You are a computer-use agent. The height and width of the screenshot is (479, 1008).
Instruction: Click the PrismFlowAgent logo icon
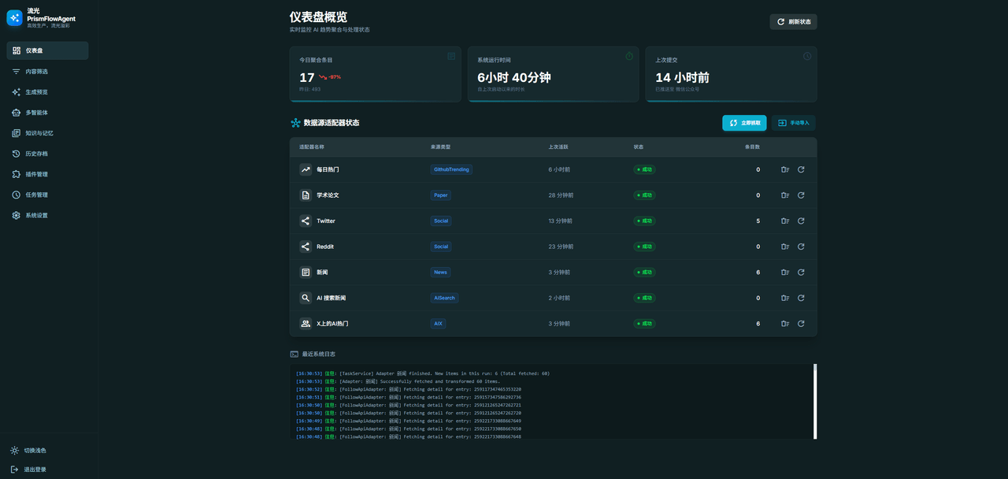[x=15, y=17]
